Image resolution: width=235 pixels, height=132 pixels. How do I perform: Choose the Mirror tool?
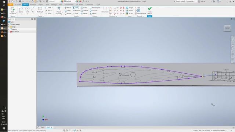93,14
